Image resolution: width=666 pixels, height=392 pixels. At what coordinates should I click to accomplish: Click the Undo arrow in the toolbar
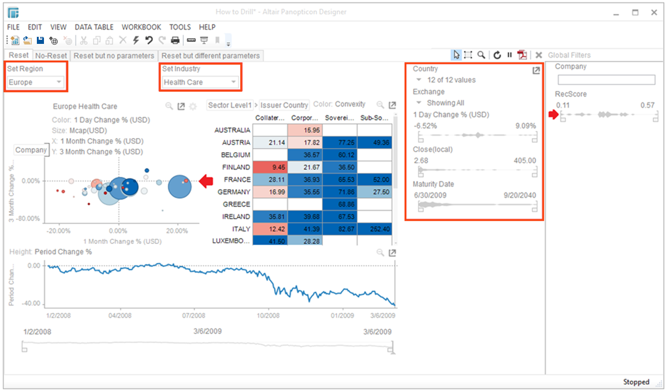coord(150,40)
